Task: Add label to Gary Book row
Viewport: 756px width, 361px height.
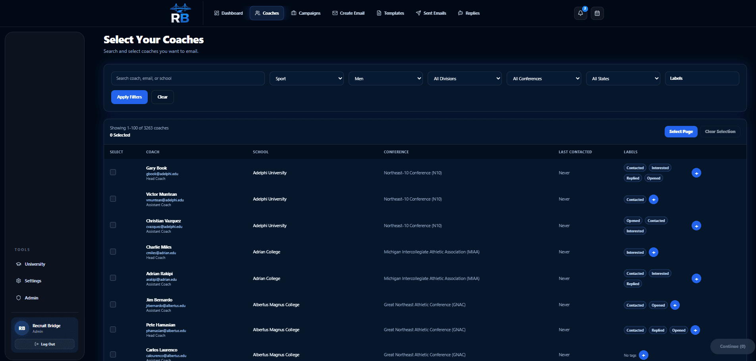Action: tap(696, 173)
